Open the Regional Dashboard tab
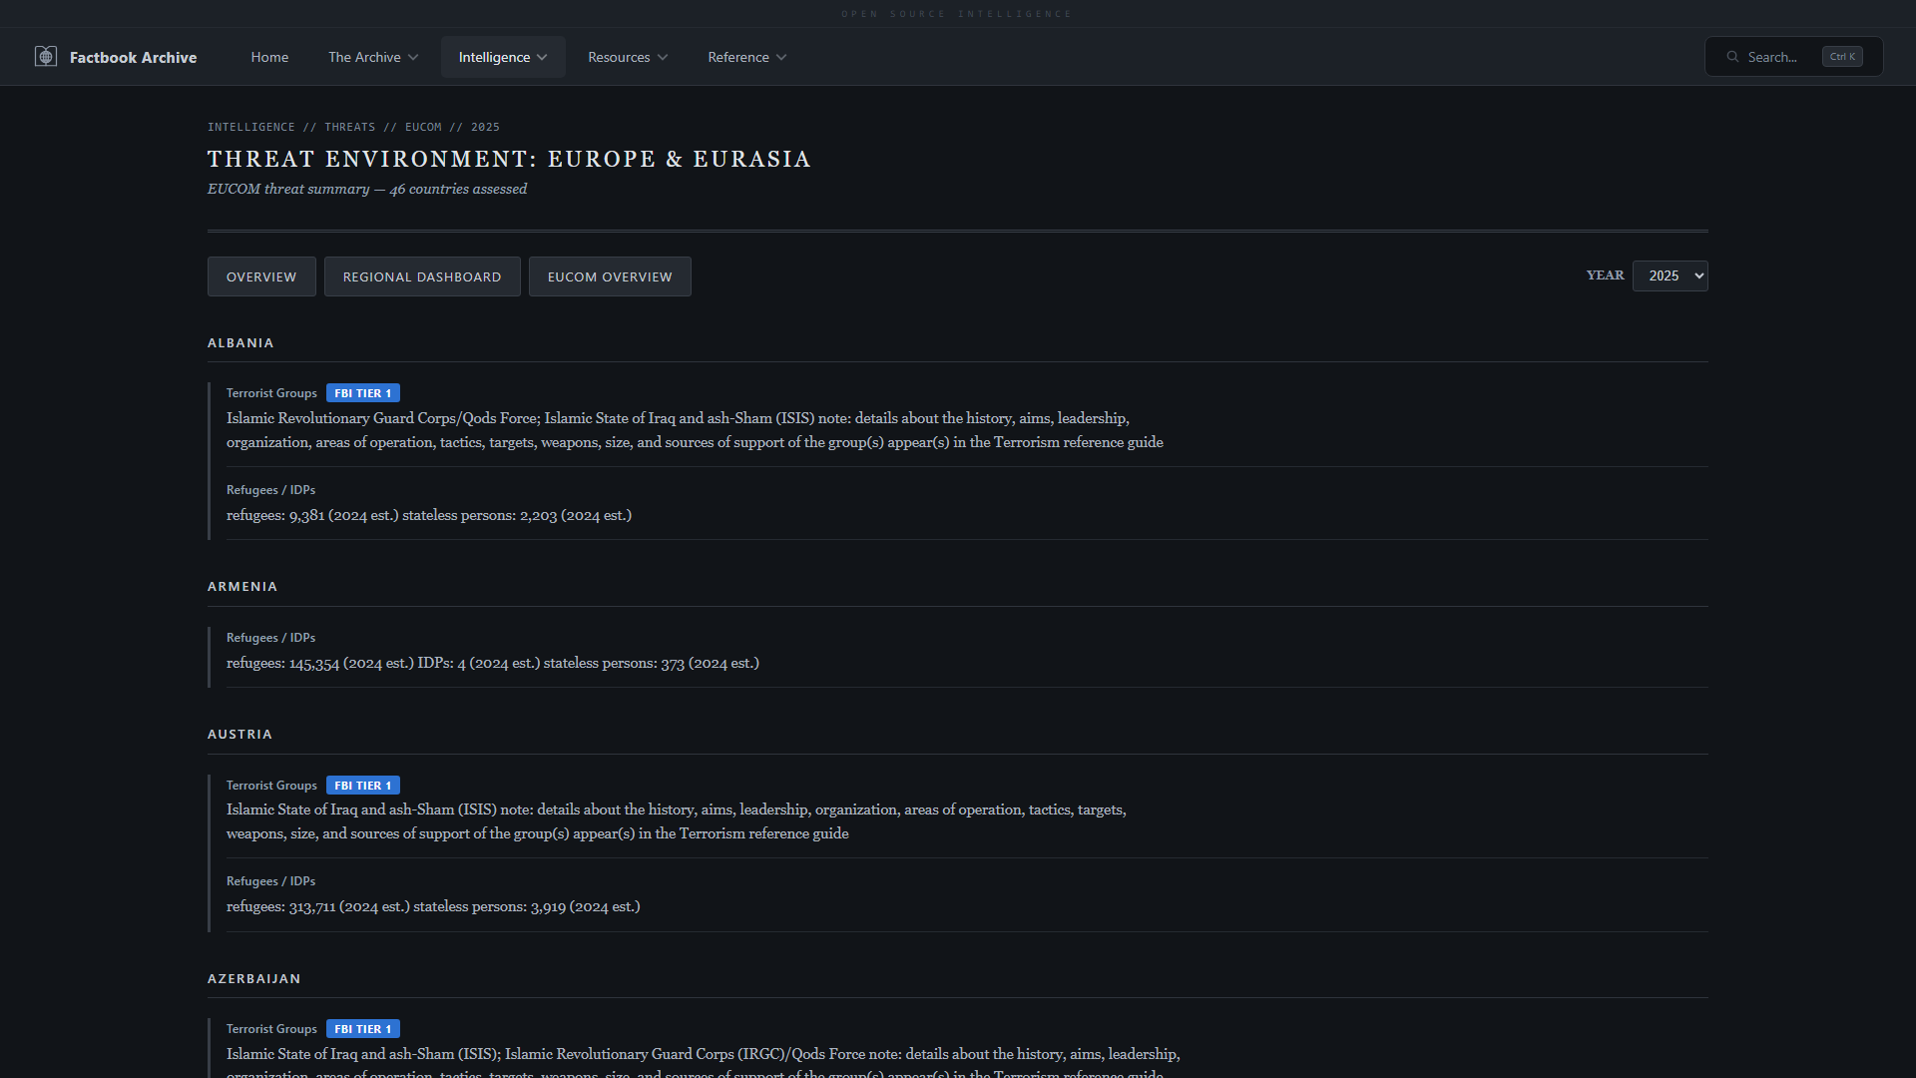1916x1078 pixels. click(422, 276)
